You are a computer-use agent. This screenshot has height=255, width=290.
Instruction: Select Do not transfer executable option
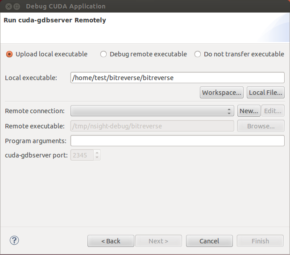198,54
